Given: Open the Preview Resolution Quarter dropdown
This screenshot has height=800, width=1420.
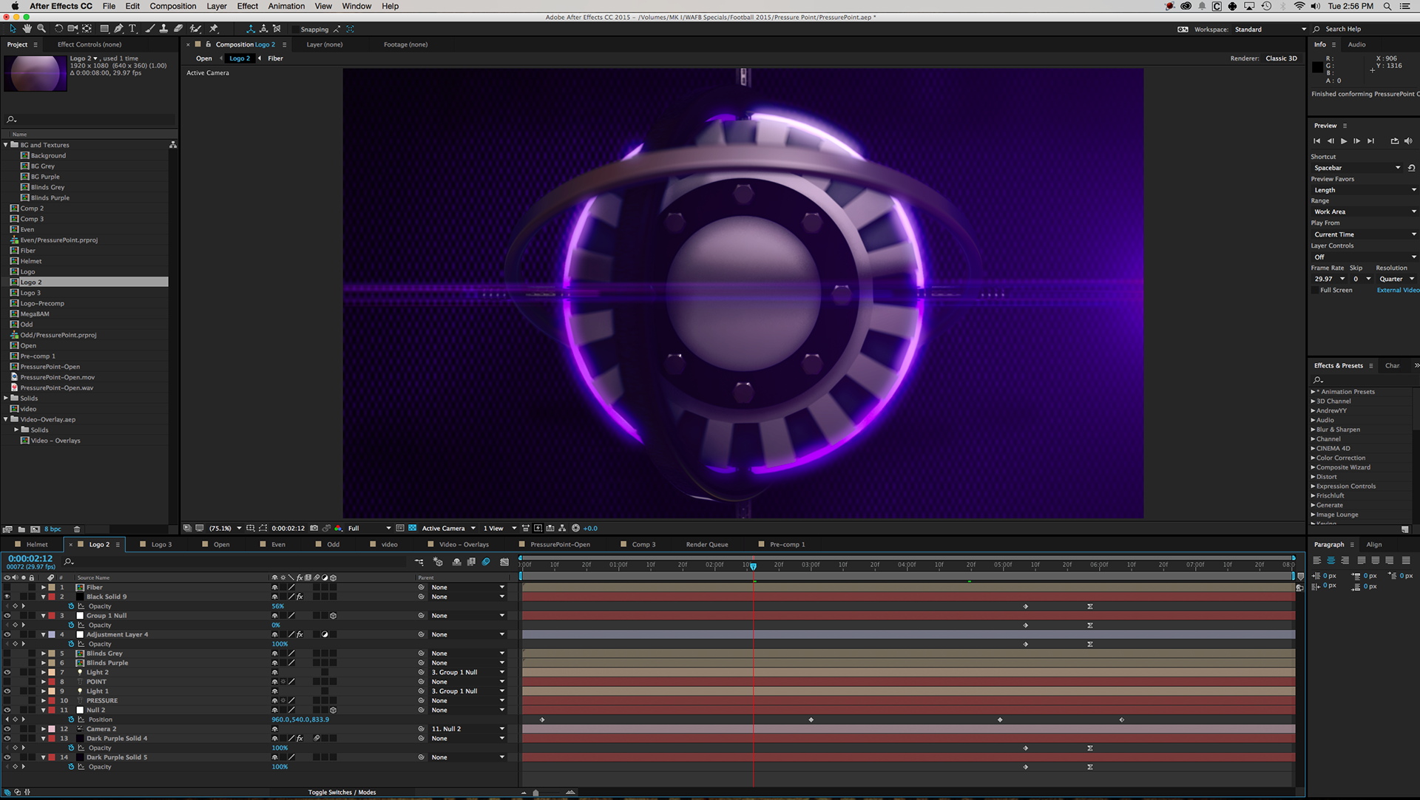Looking at the screenshot, I should click(1396, 279).
